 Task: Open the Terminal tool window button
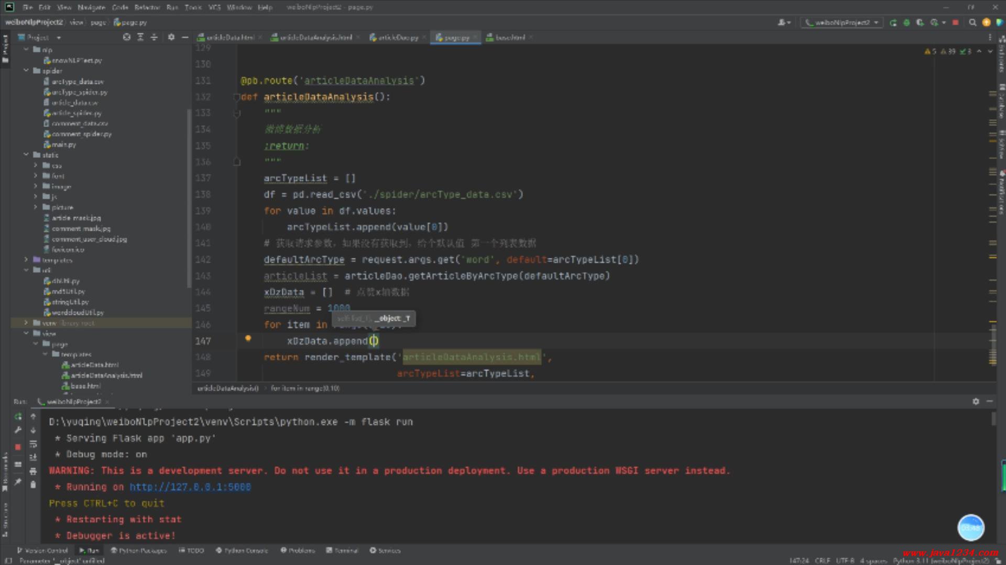click(x=342, y=550)
